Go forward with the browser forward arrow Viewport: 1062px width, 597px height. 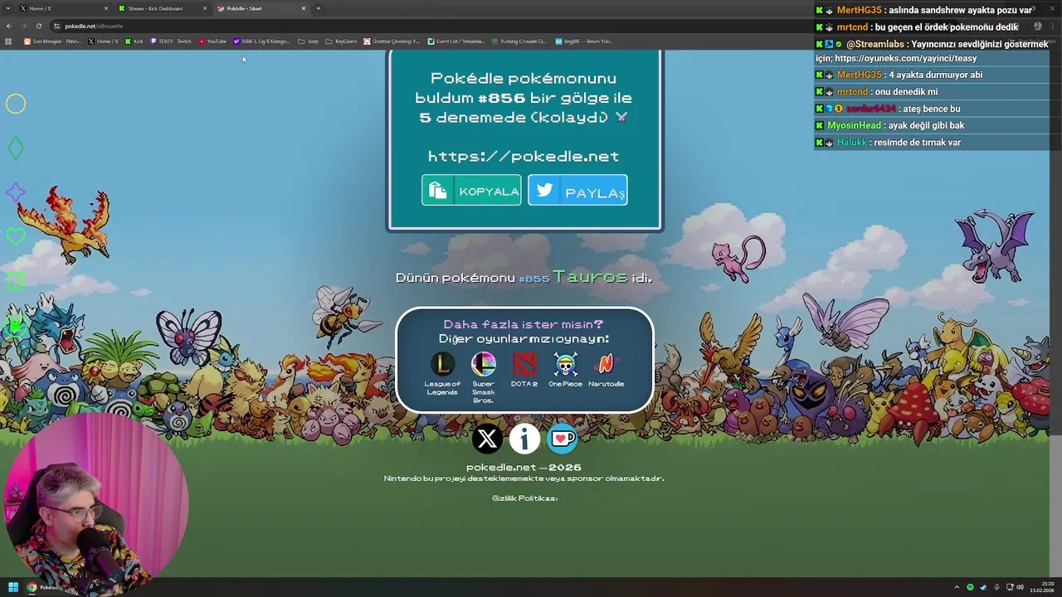click(23, 26)
